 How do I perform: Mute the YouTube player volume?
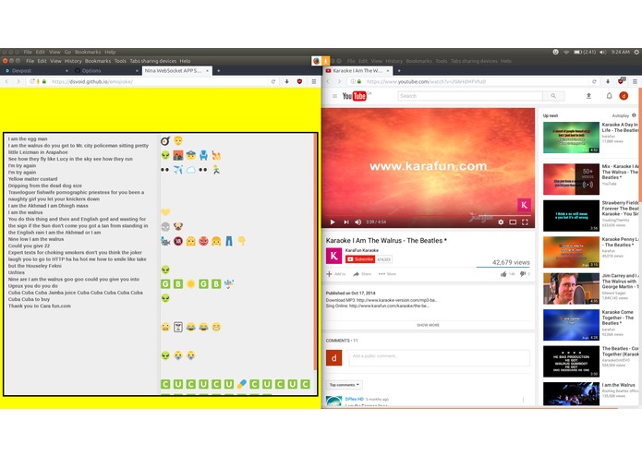(x=358, y=222)
